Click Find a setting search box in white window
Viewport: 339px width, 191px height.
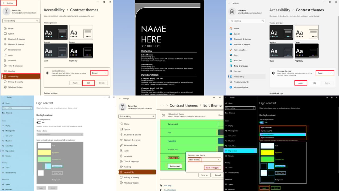click(247, 21)
